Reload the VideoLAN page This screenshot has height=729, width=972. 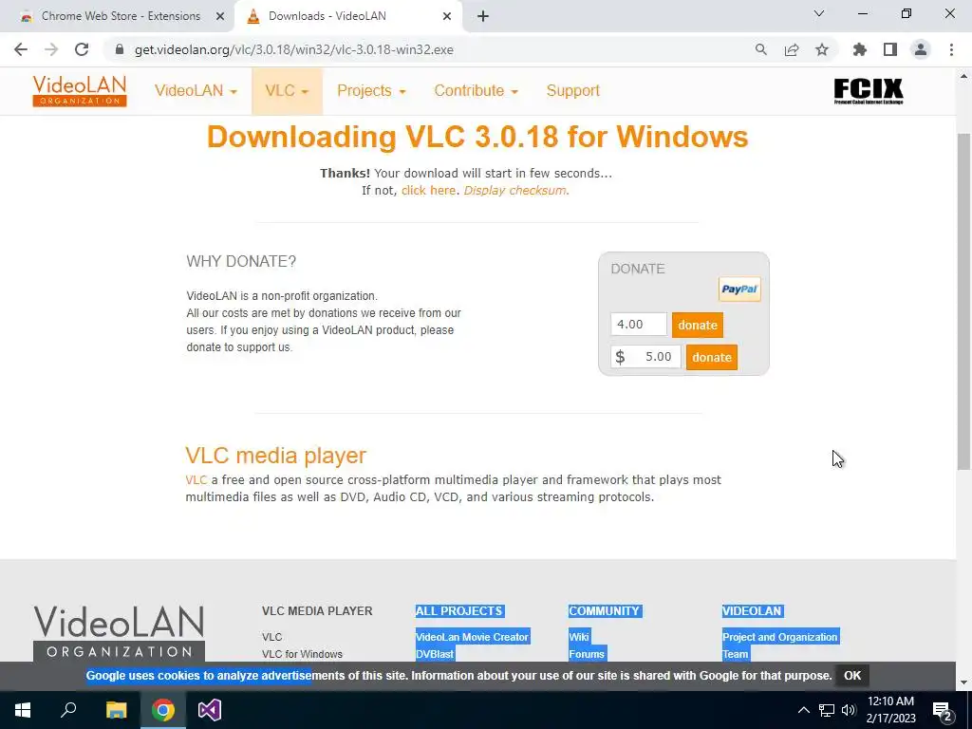(82, 49)
